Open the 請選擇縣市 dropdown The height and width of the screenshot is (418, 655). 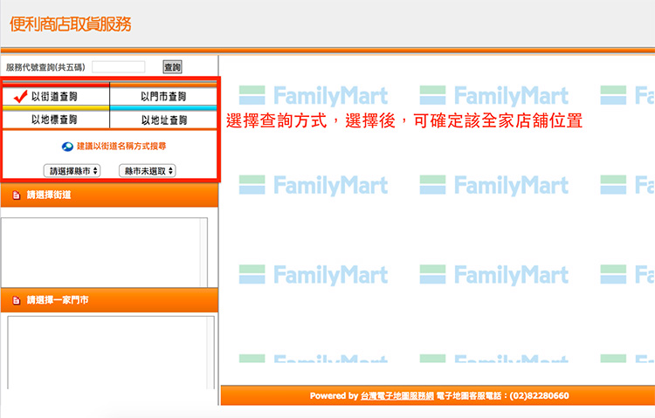[x=72, y=171]
